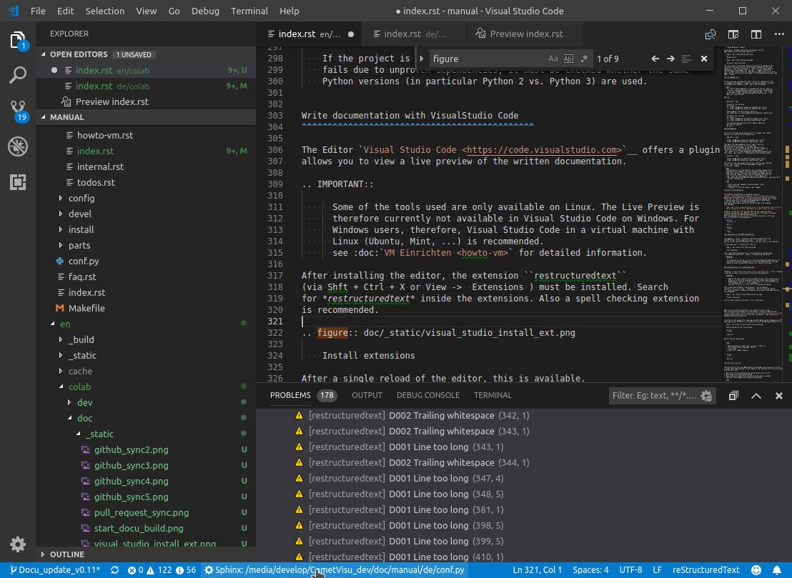Expand the Outline section
Image resolution: width=792 pixels, height=578 pixels.
pos(67,554)
